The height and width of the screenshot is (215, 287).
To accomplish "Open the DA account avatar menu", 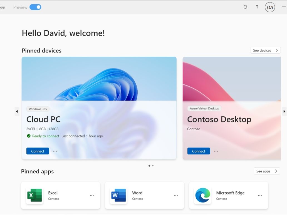I will (x=270, y=7).
